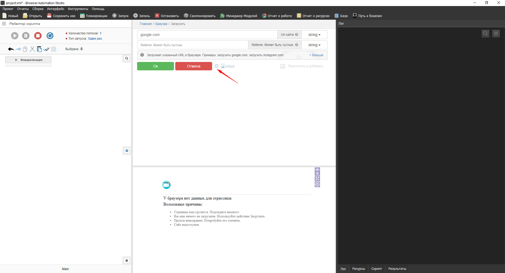Click the + Больше link

tap(316, 55)
